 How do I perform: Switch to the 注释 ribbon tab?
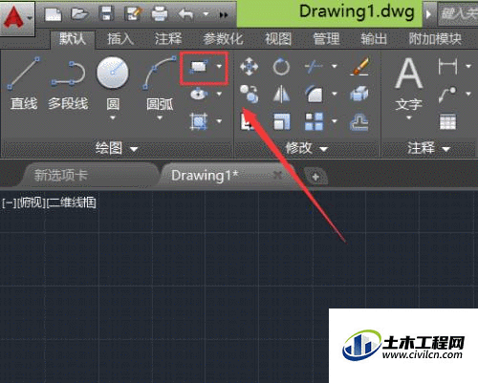(168, 39)
